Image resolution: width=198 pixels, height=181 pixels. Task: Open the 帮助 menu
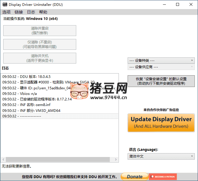point(43,12)
